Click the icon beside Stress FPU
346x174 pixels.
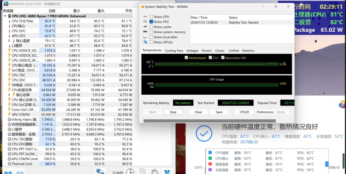145,22
